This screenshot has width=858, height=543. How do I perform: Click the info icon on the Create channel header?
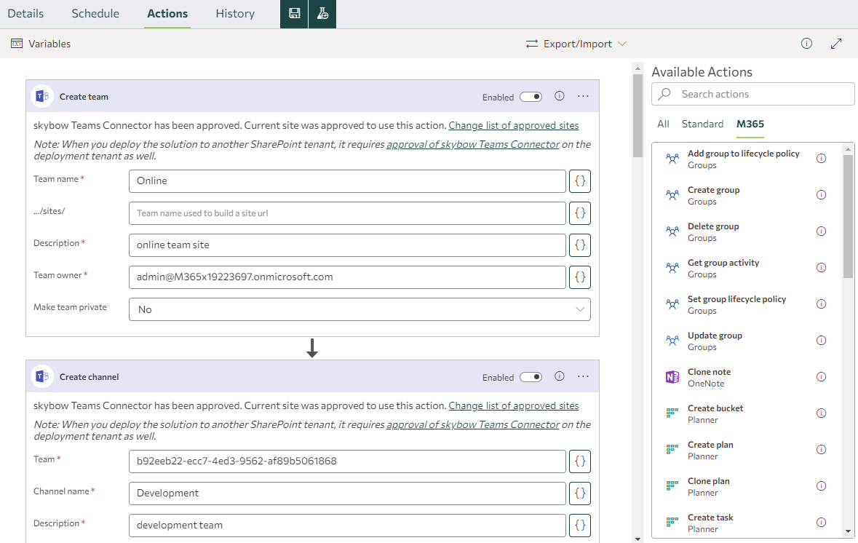click(559, 376)
